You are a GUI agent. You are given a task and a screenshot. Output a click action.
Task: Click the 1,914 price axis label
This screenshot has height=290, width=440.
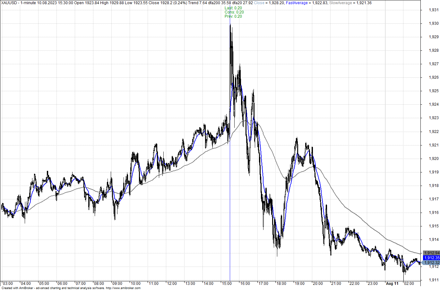click(x=434, y=240)
